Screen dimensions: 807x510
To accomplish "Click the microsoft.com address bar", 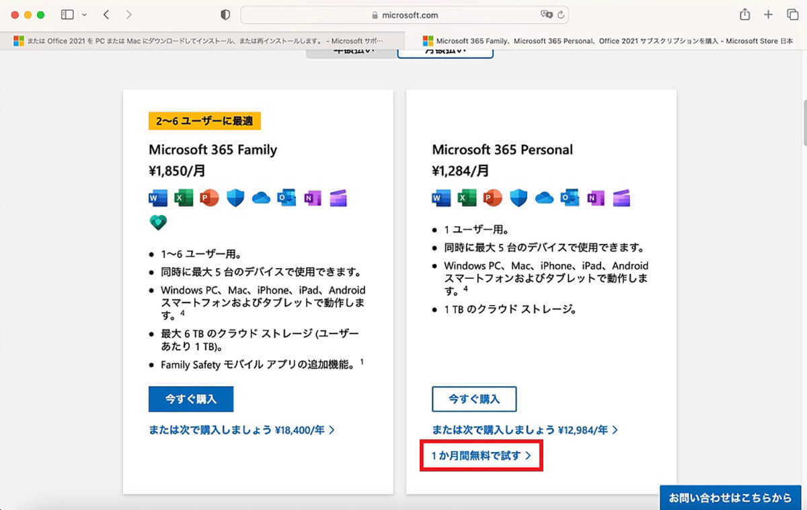I will coord(405,14).
